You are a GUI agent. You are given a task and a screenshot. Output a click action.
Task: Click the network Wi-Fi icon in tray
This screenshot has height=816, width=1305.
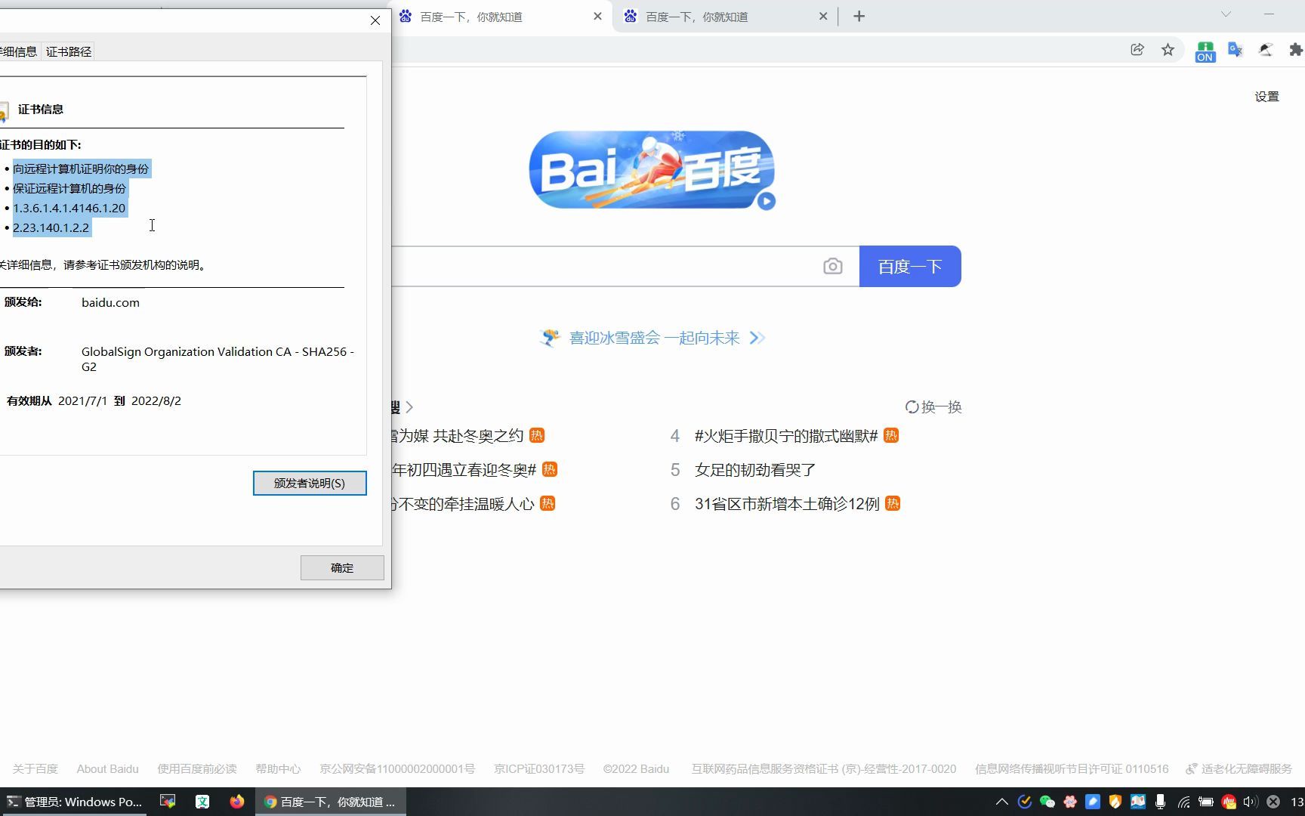tap(1183, 802)
